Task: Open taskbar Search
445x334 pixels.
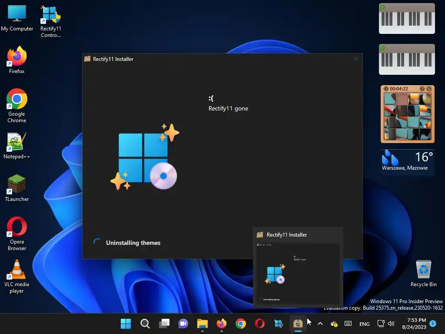Action: click(145, 324)
